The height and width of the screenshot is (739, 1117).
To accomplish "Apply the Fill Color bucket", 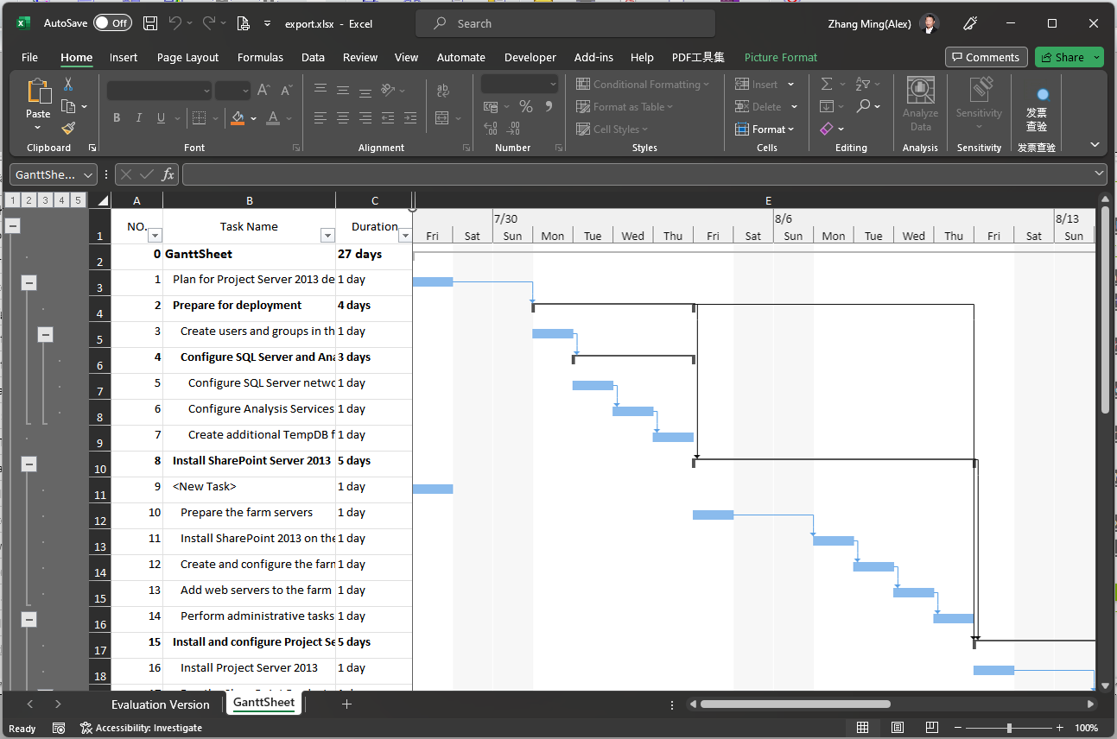I will point(238,118).
